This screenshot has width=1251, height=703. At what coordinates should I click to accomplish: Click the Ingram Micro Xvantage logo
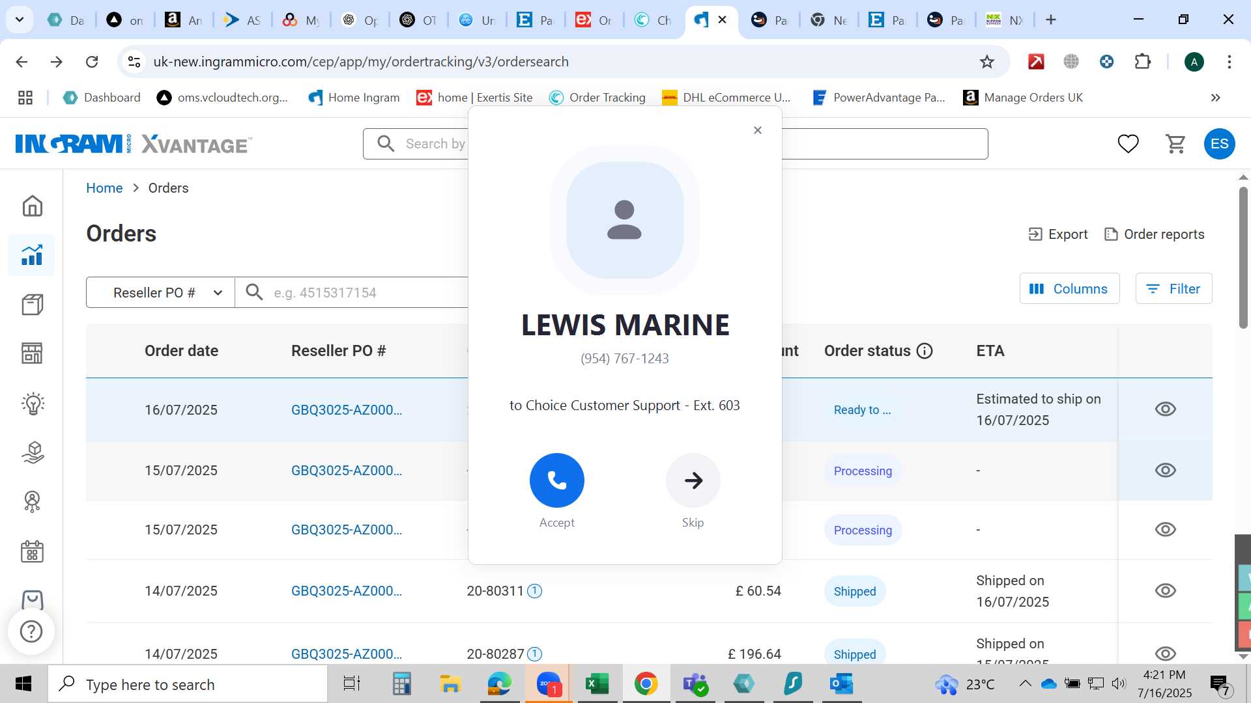(x=133, y=144)
